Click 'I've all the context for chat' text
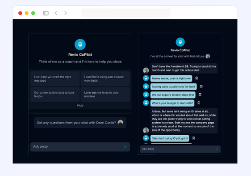 (177, 56)
